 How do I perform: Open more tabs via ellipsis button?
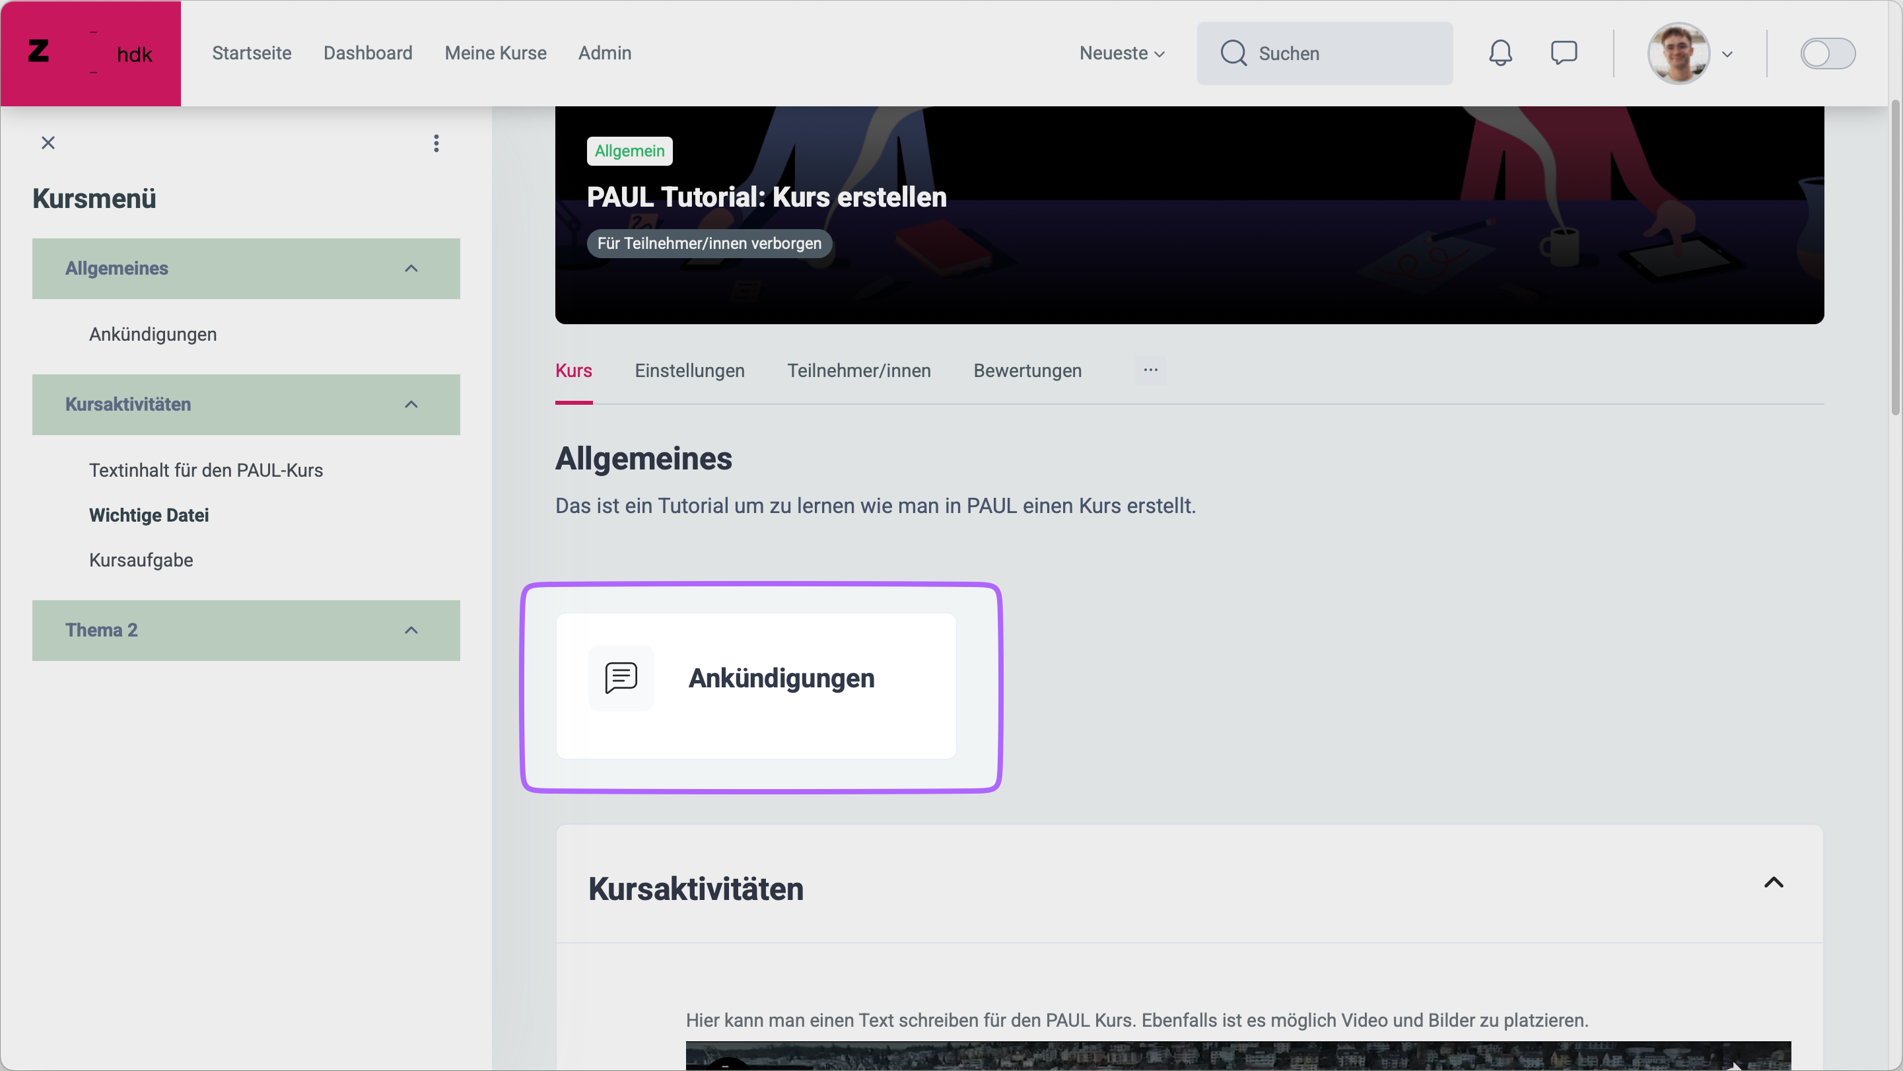coord(1150,370)
